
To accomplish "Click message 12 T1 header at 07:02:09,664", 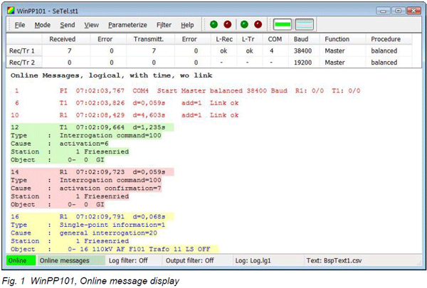I will 92,127.
